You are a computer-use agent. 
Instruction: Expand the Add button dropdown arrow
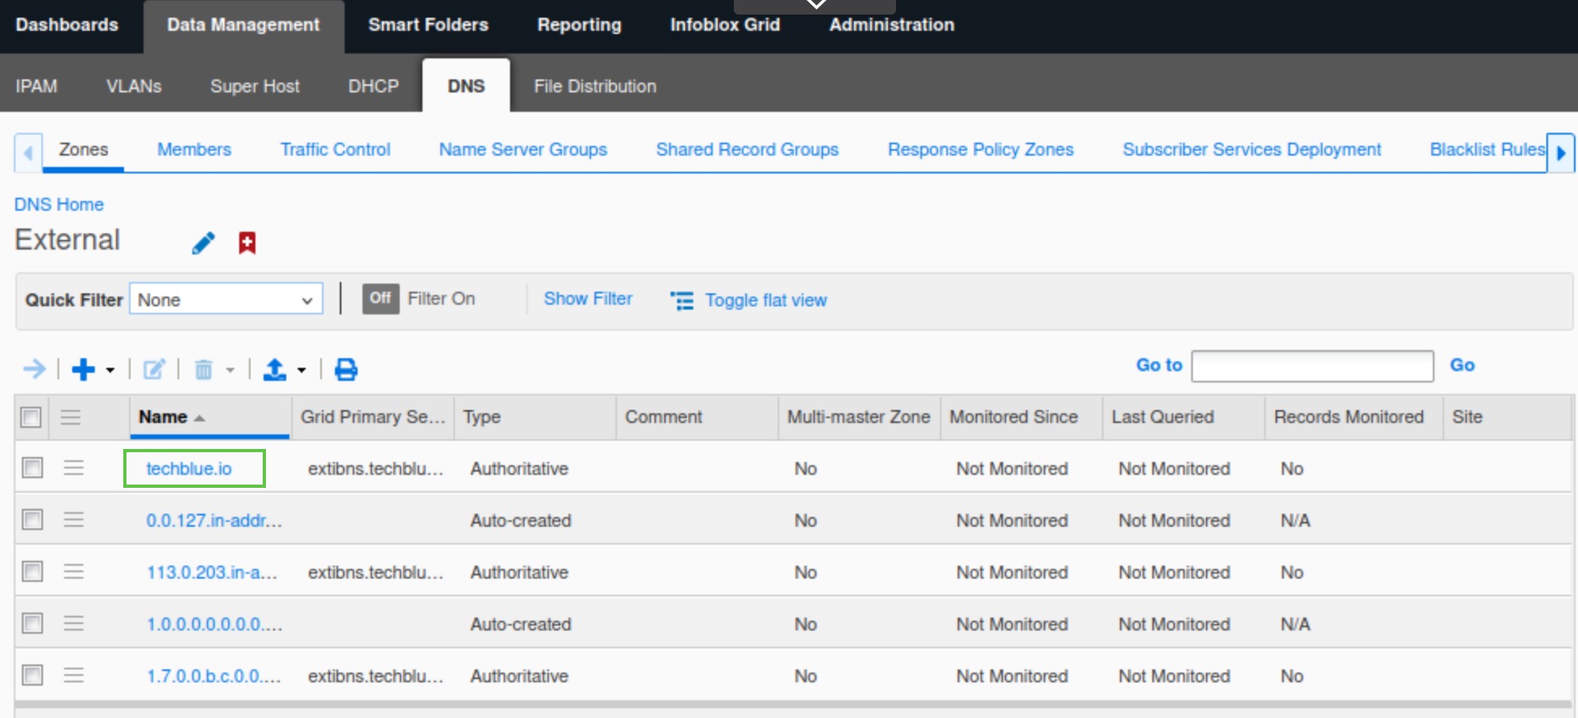tap(110, 370)
